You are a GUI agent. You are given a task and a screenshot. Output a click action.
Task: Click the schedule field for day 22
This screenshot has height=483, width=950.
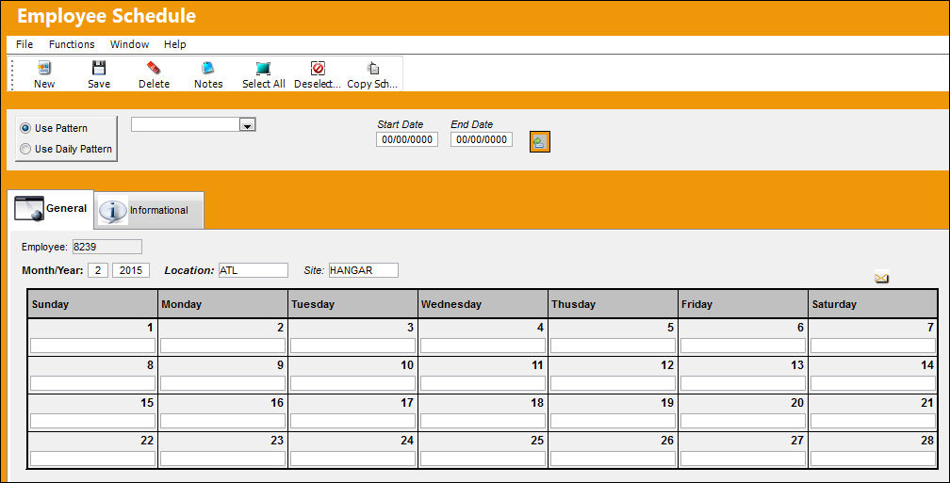tap(92, 459)
